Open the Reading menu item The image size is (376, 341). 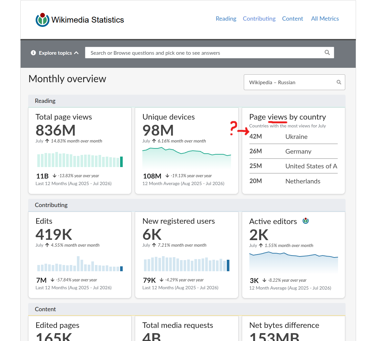[226, 19]
